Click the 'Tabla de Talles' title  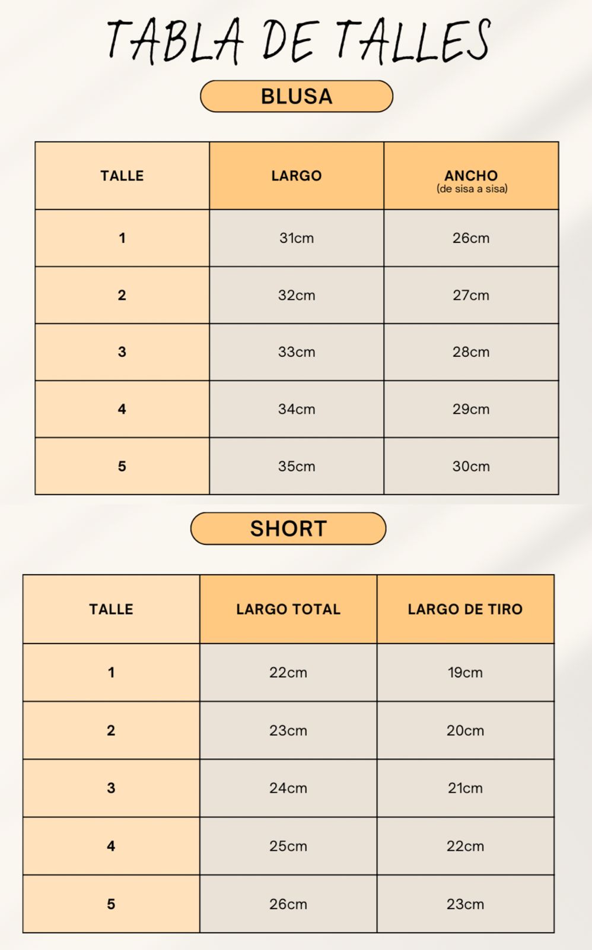(298, 40)
